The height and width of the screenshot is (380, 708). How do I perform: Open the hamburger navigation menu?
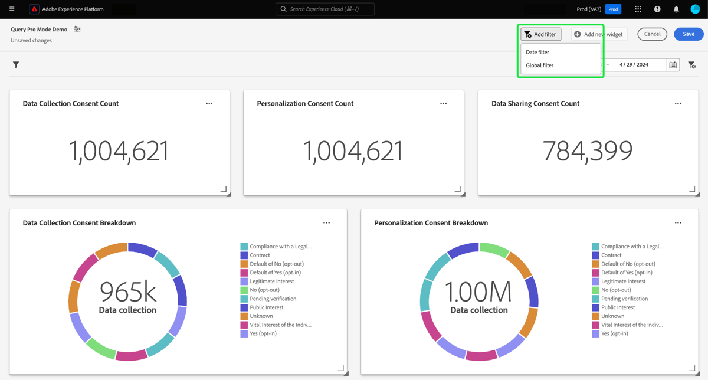pyautogui.click(x=11, y=9)
